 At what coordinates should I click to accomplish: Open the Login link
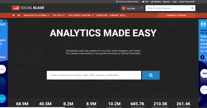174,2
